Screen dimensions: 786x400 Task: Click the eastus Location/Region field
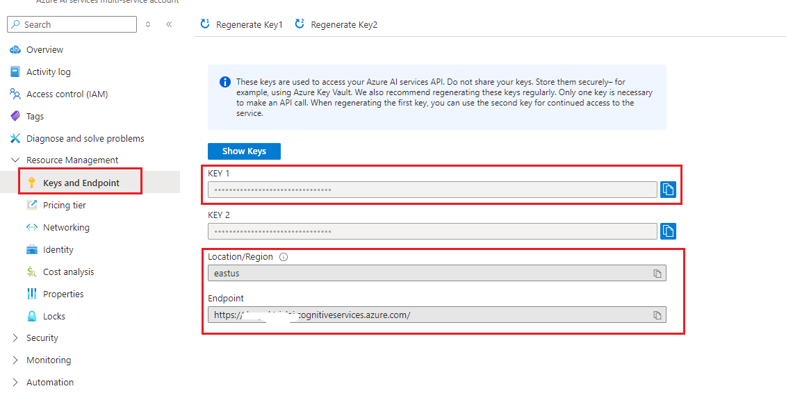pos(437,274)
